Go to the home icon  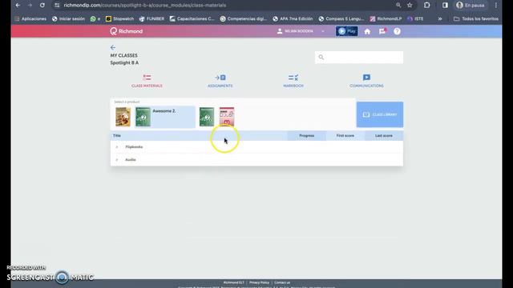[367, 31]
